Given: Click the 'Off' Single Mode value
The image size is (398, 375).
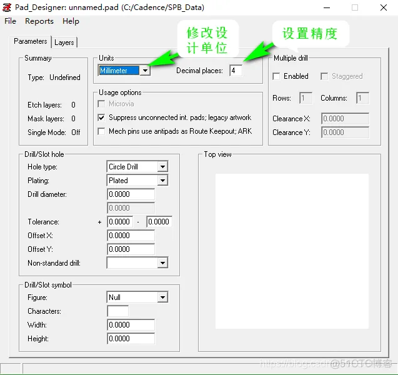Looking at the screenshot, I should (76, 132).
